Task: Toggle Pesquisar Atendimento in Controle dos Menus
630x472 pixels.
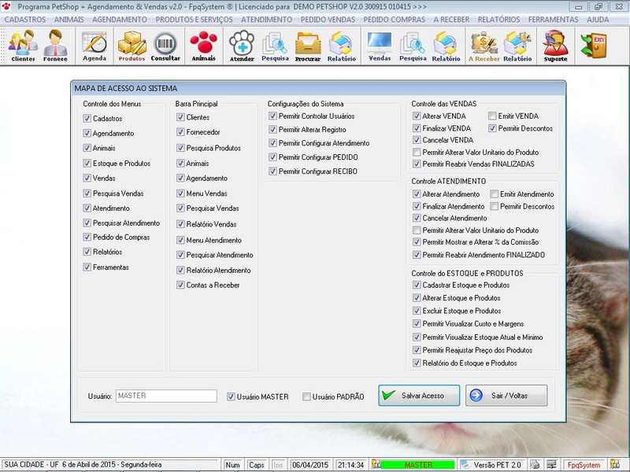Action: [x=87, y=223]
